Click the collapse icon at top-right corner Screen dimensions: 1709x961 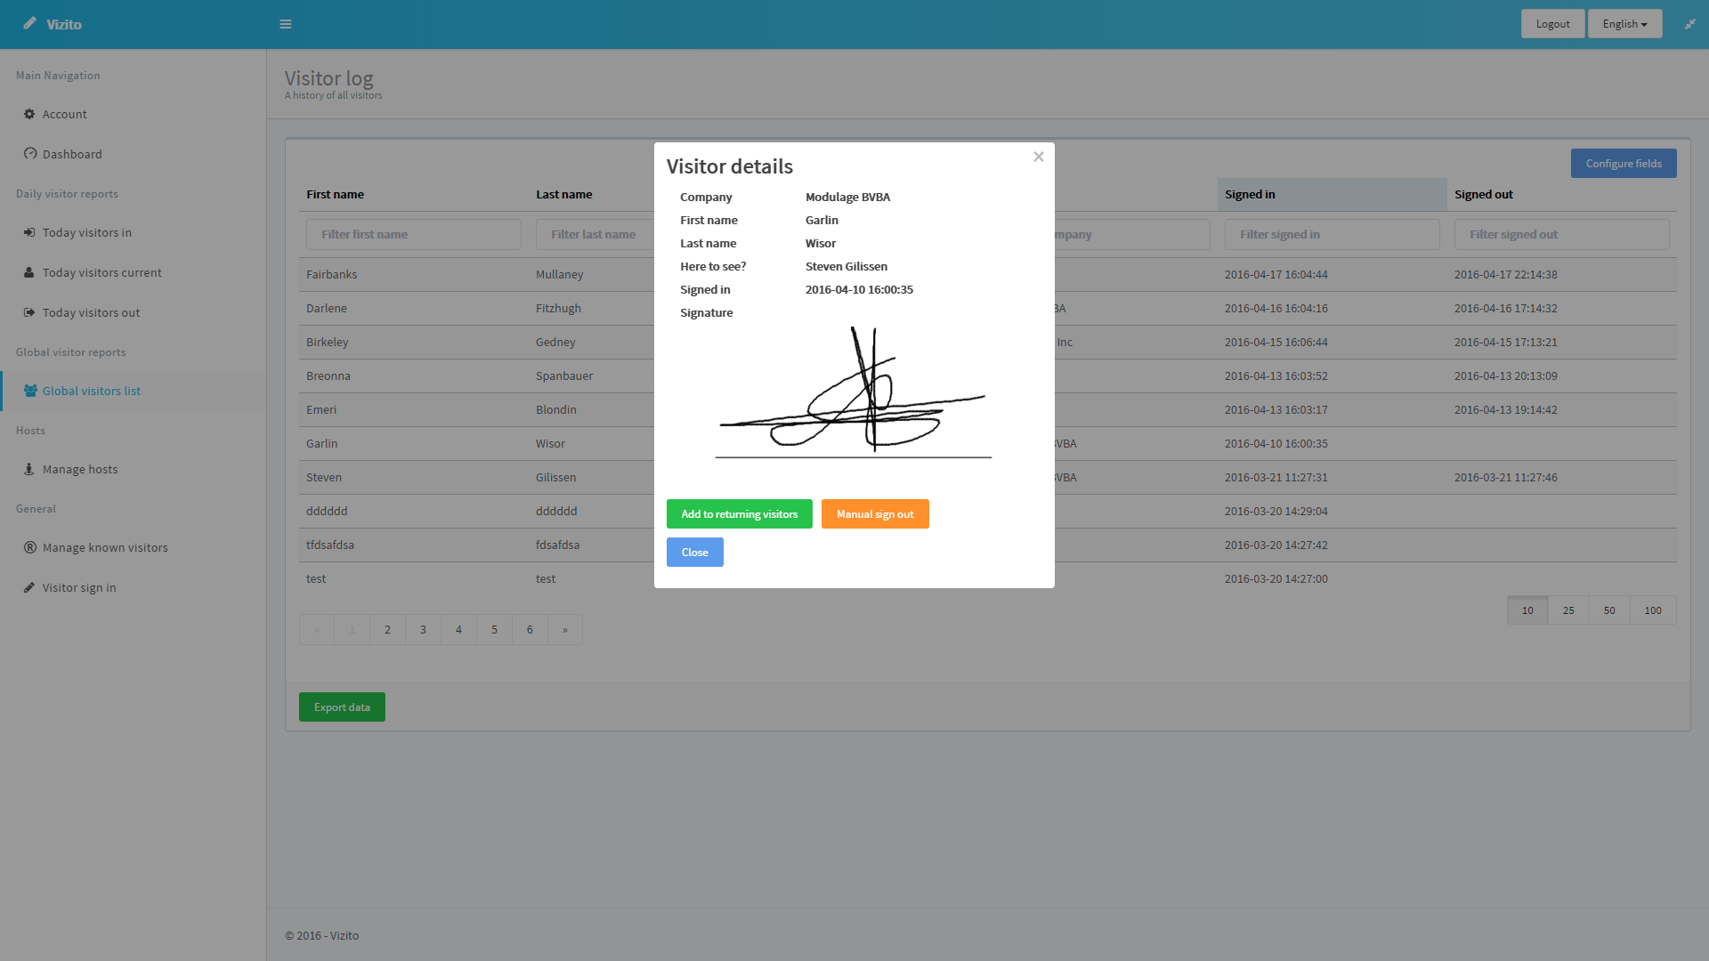[1689, 24]
